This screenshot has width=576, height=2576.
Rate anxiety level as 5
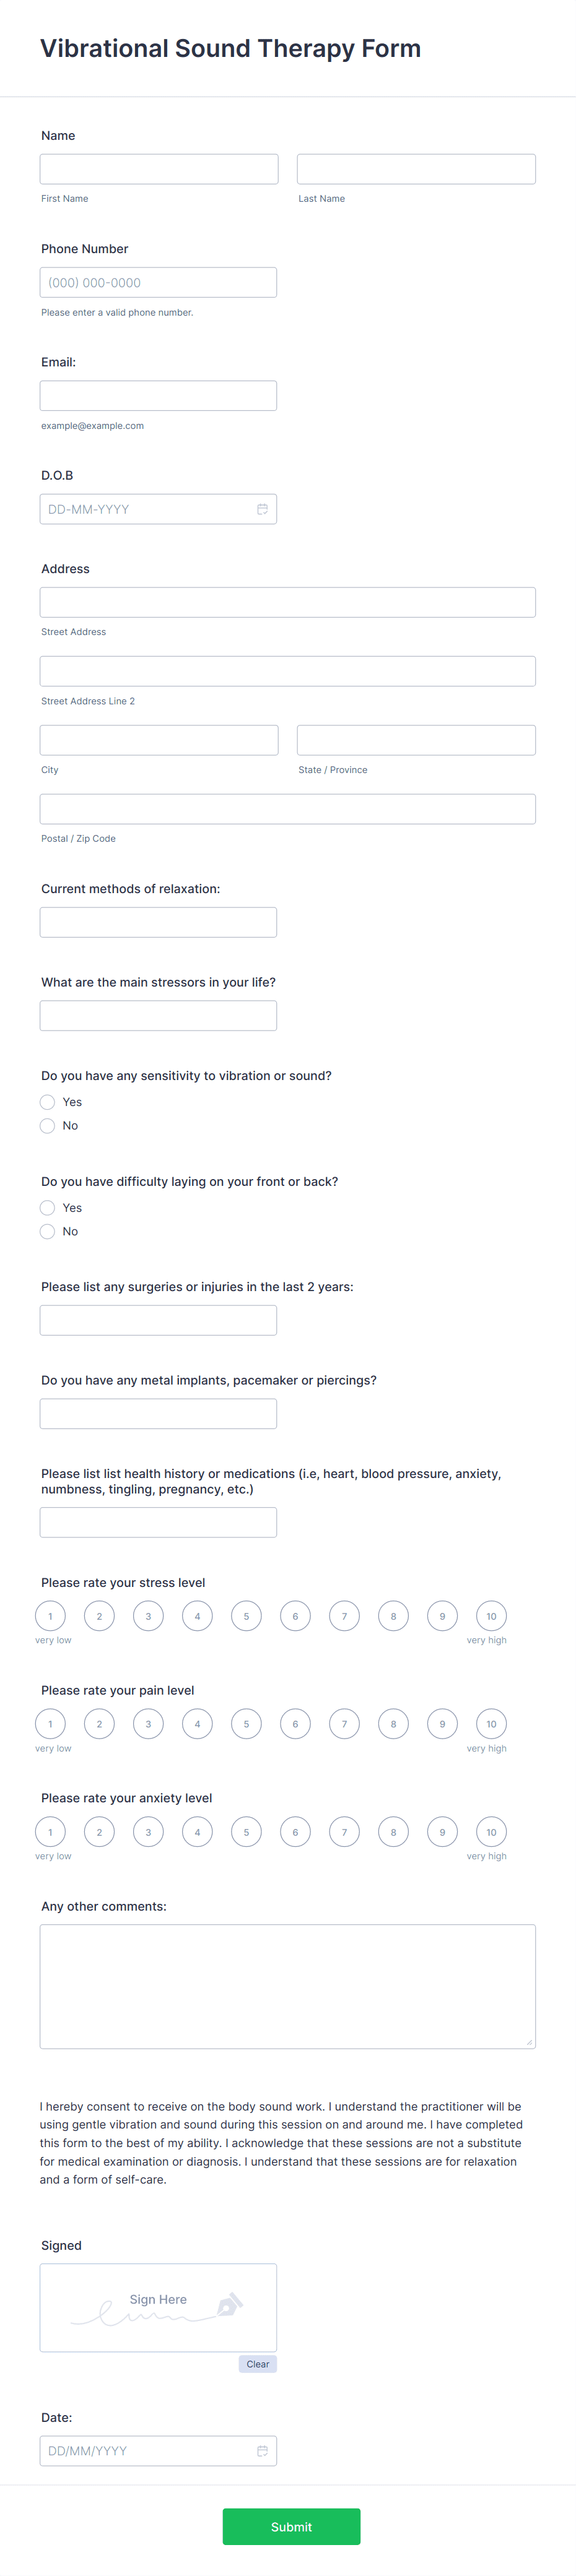pyautogui.click(x=246, y=1831)
